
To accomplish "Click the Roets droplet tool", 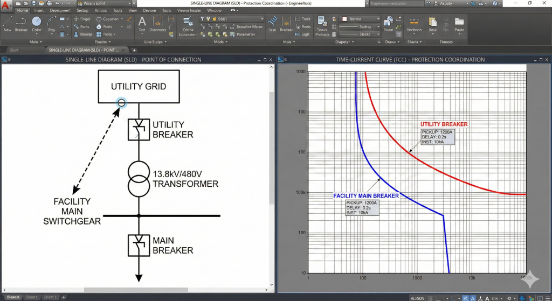I will coord(104,27).
